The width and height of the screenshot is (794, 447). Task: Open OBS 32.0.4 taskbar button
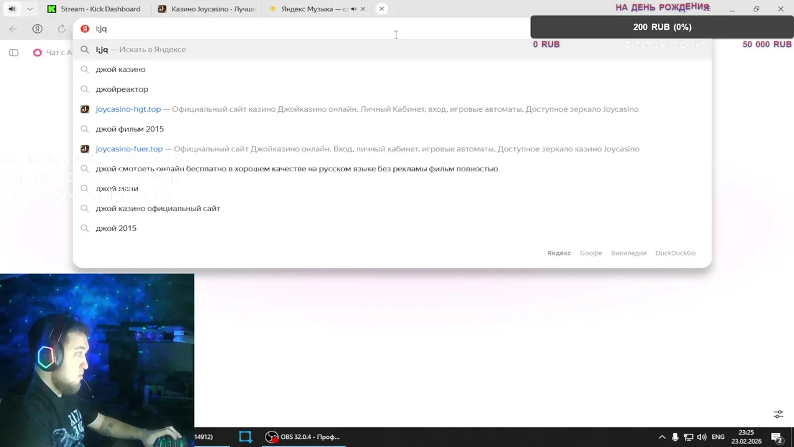(303, 436)
